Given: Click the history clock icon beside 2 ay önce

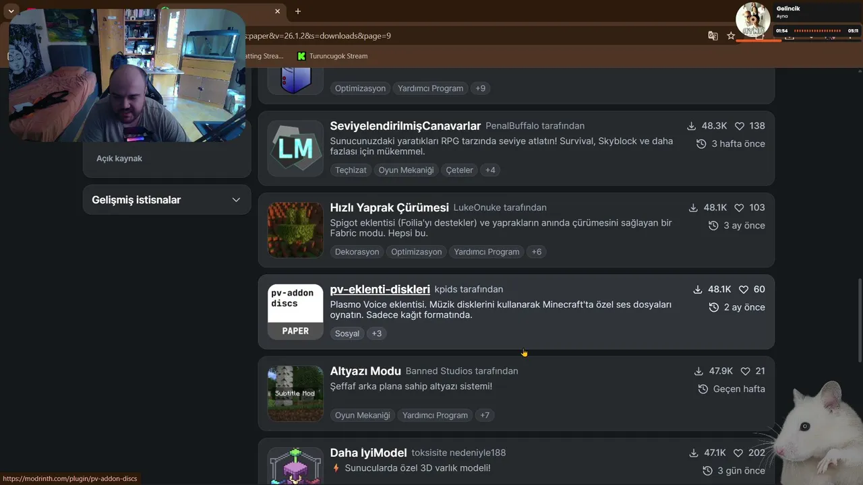Looking at the screenshot, I should click(x=714, y=307).
